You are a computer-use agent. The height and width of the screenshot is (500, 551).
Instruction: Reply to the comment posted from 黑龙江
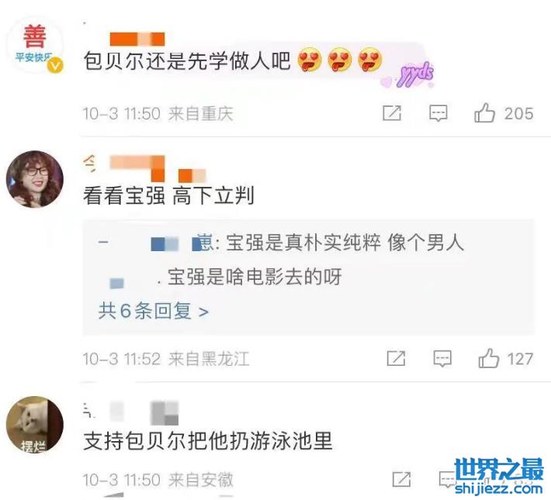pos(442,358)
